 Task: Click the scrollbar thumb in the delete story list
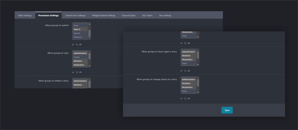coord(89,84)
